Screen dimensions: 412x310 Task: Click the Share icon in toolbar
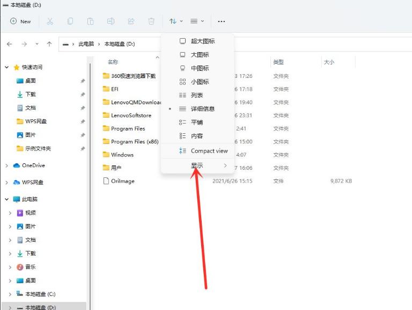(x=131, y=21)
